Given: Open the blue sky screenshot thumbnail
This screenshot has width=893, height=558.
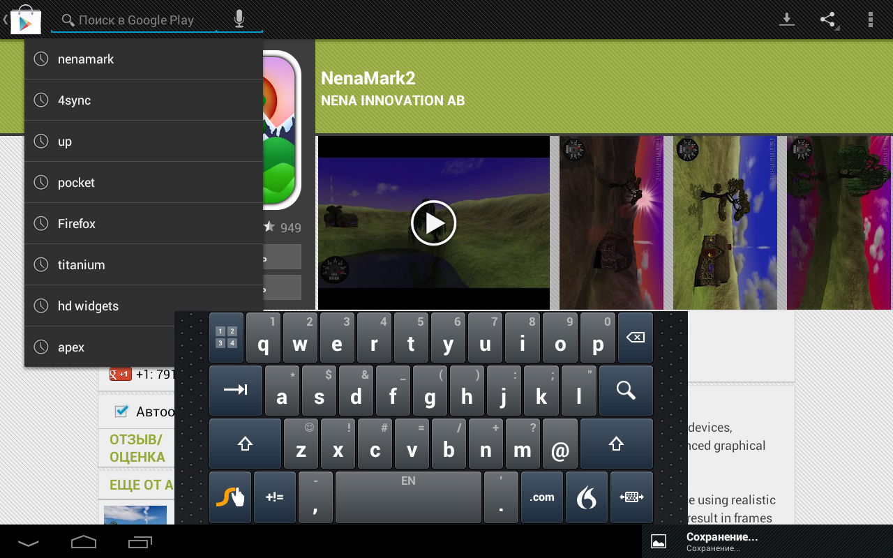Looking at the screenshot, I should [725, 223].
